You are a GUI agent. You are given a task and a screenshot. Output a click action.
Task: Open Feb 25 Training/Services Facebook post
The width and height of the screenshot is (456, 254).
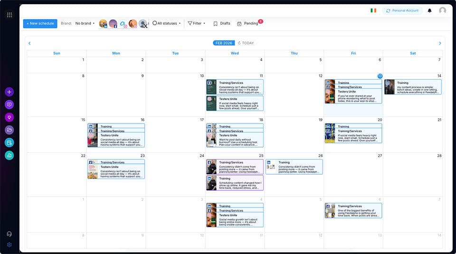[235, 167]
